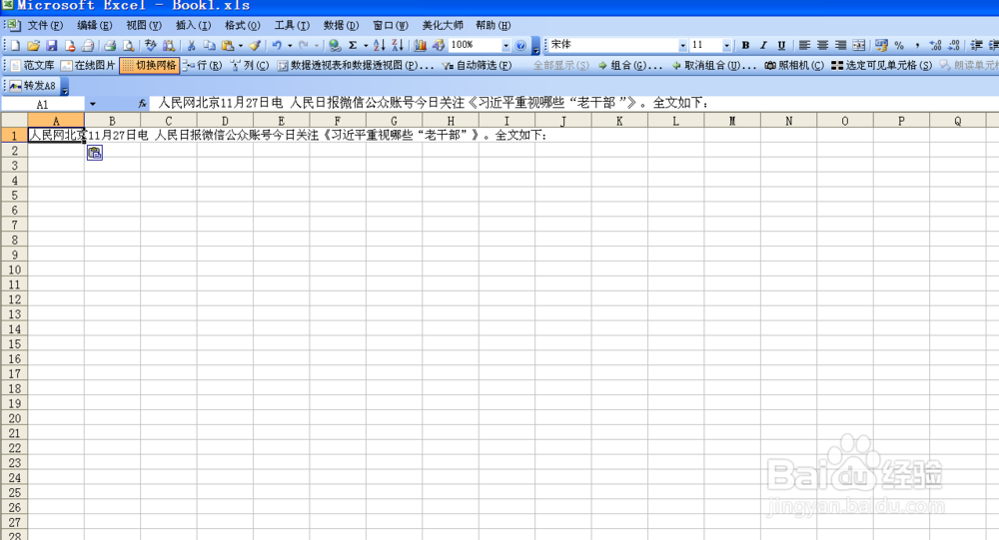Create a new blank workbook
Screen dimensions: 999x540
tap(15, 45)
